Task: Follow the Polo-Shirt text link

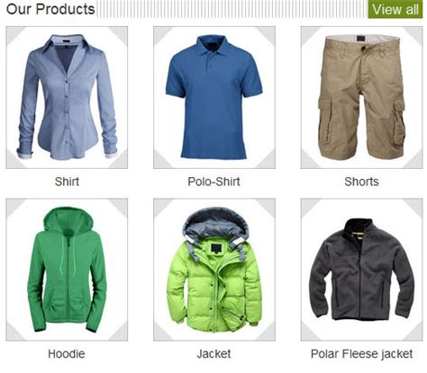Action: (213, 182)
